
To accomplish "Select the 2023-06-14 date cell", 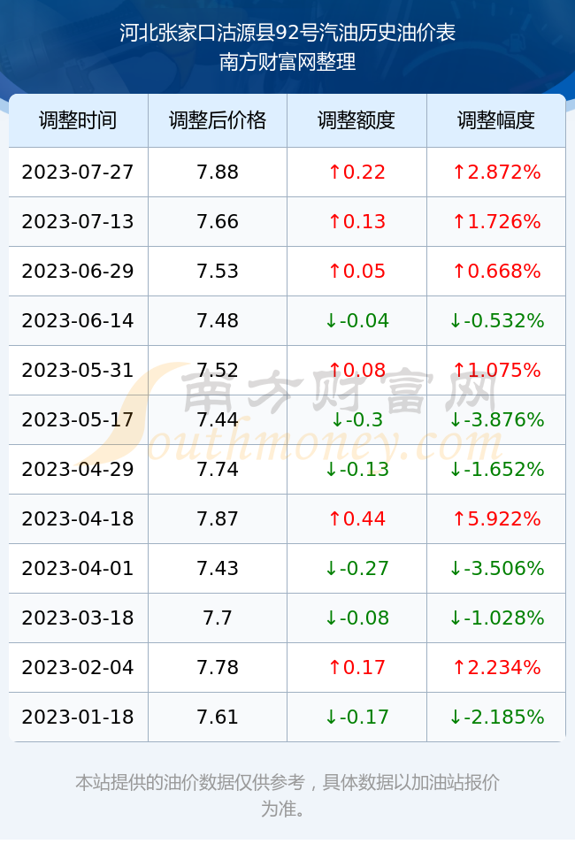I will click(x=78, y=320).
